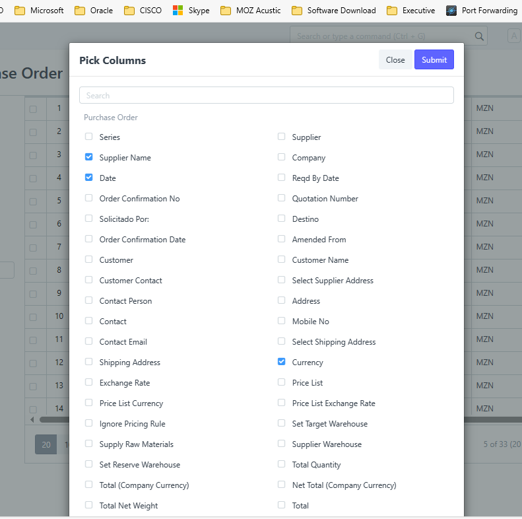Screen dimensions: 522x519
Task: Disable the Currency column checkbox
Action: tap(282, 362)
